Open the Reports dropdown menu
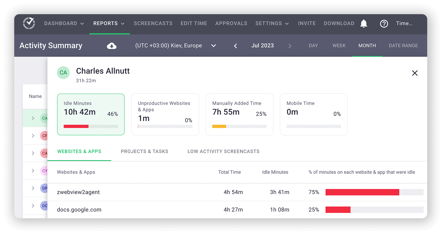 [x=109, y=23]
